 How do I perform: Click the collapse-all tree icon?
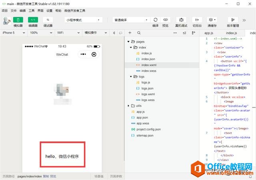tap(184, 33)
